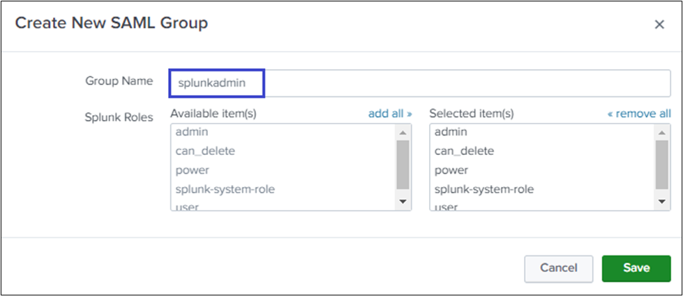Click the 'remove all' link
This screenshot has width=683, height=296.
pyautogui.click(x=639, y=113)
